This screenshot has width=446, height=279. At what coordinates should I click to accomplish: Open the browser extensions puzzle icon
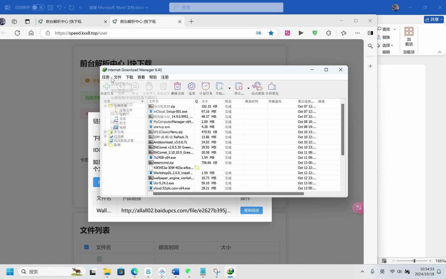click(329, 33)
